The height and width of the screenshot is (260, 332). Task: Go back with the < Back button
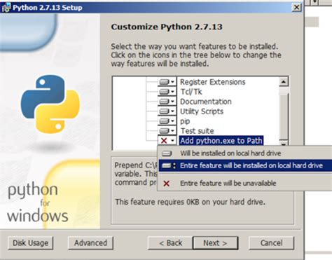coord(170,243)
